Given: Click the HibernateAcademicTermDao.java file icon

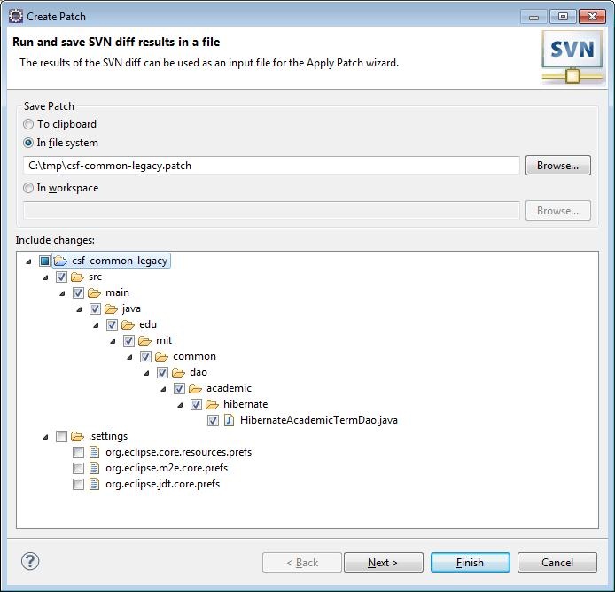Looking at the screenshot, I should point(229,420).
